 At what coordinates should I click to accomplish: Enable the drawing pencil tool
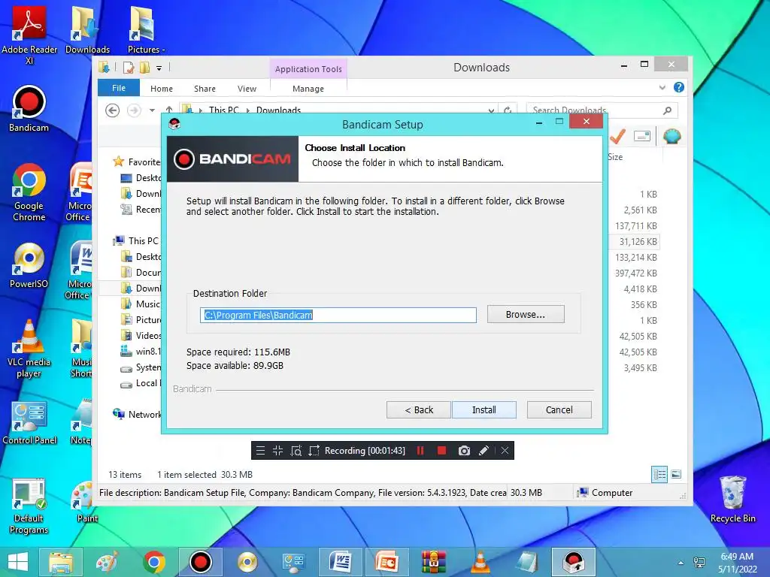point(484,451)
